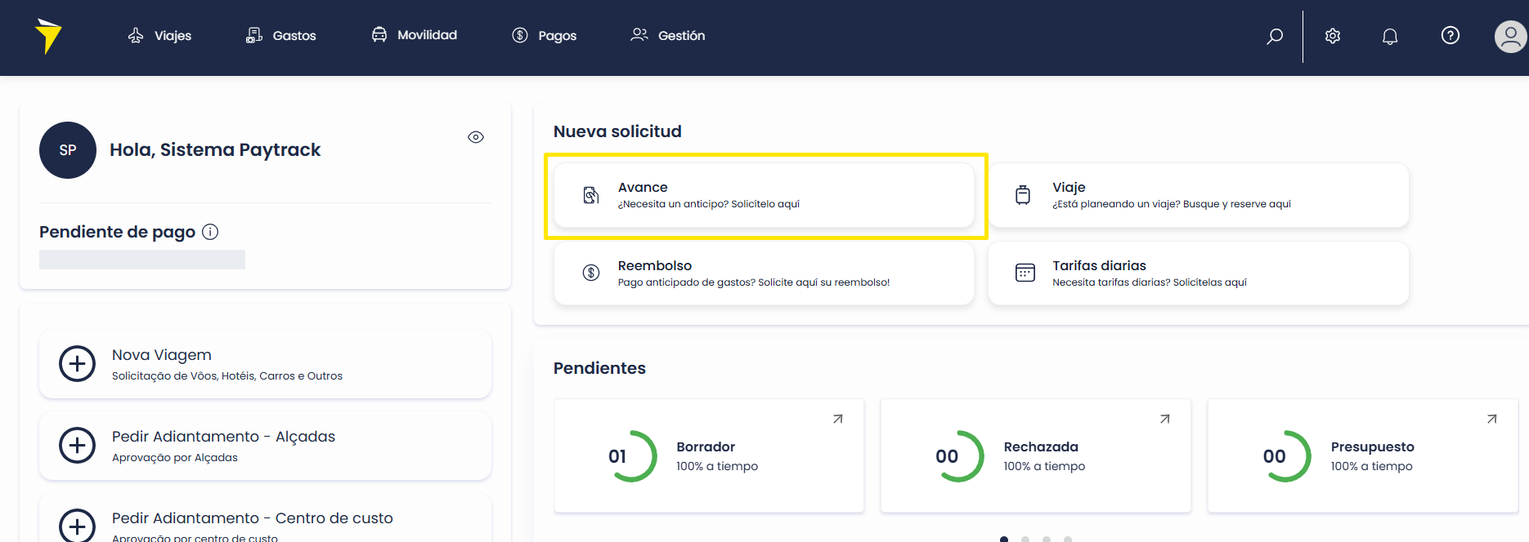Open settings via the gear icon
The image size is (1529, 542).
pos(1333,36)
